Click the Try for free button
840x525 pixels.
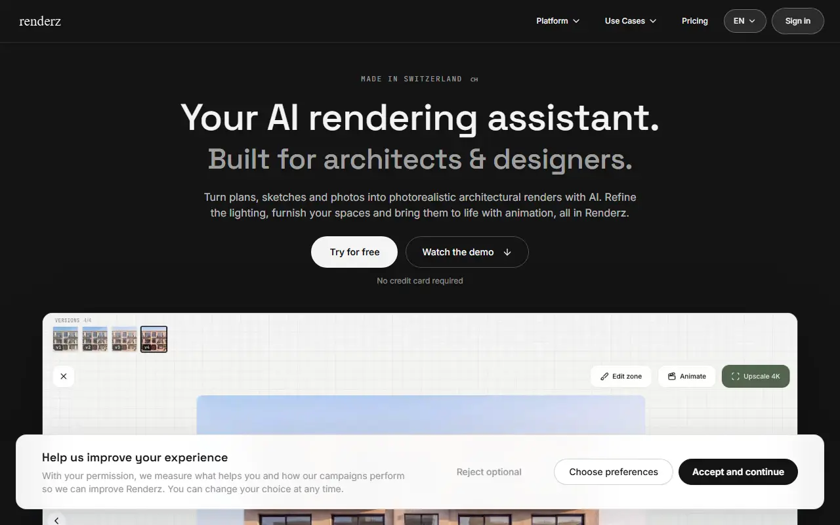[354, 252]
